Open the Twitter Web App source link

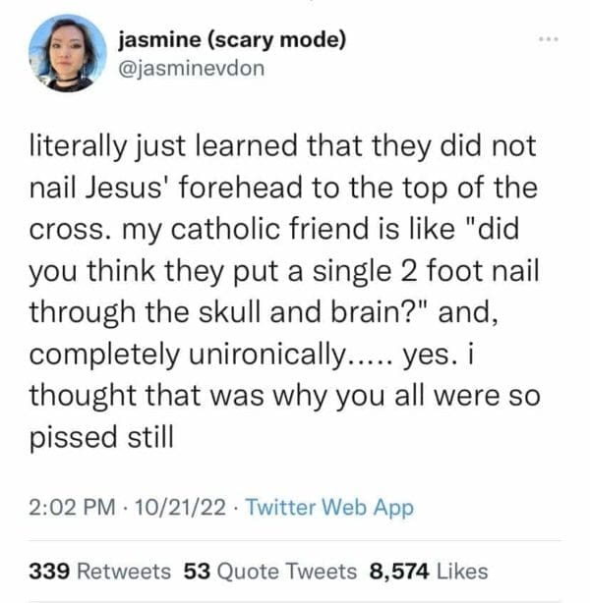point(328,508)
